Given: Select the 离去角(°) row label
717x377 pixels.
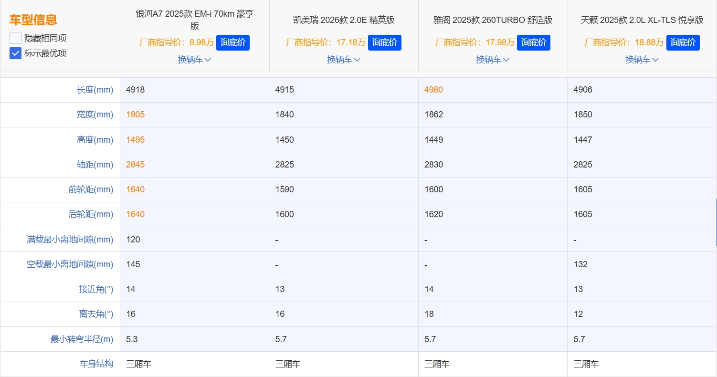Looking at the screenshot, I should [x=96, y=314].
